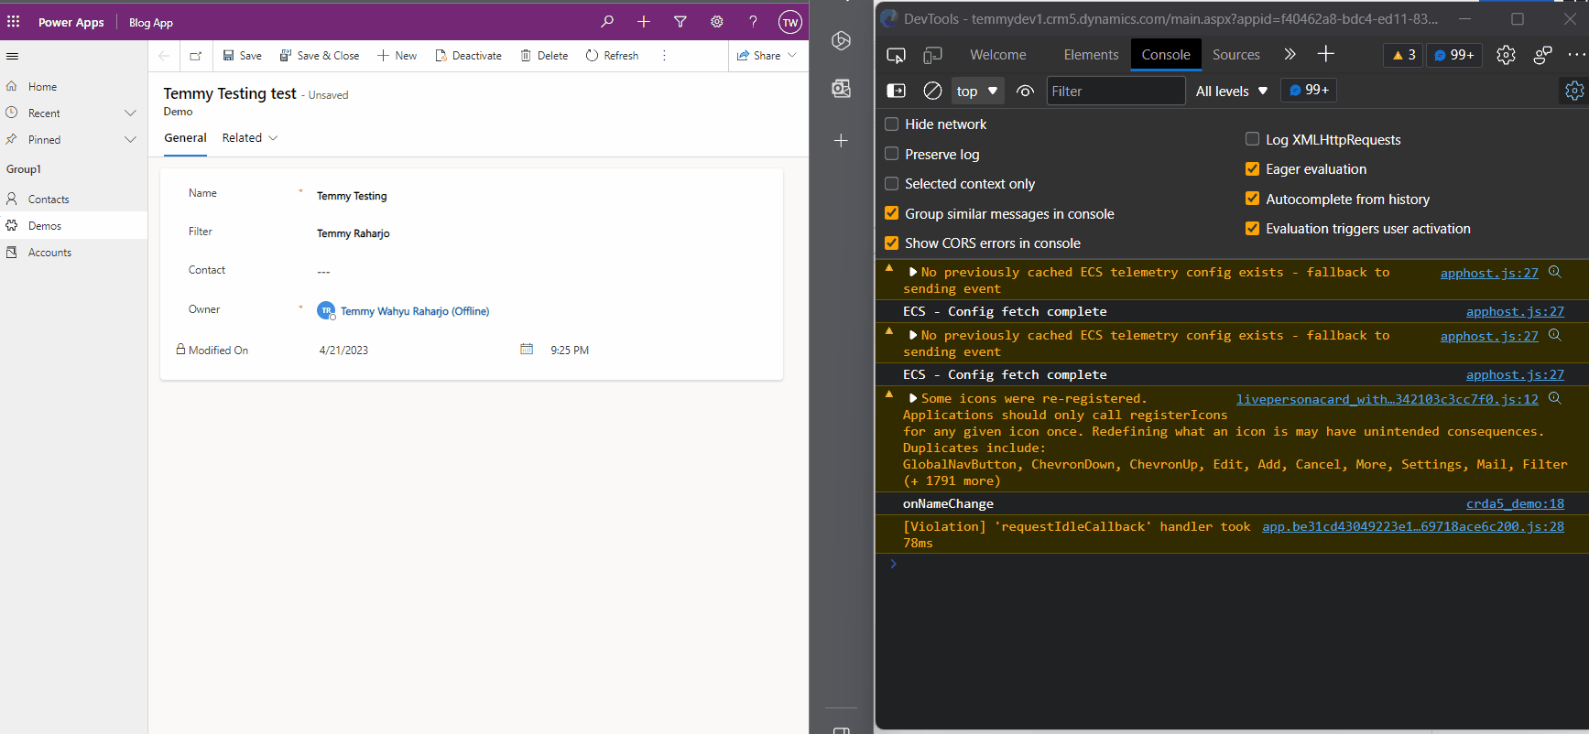1589x734 pixels.
Task: Open the settings gear in Power Apps header
Action: tap(717, 22)
